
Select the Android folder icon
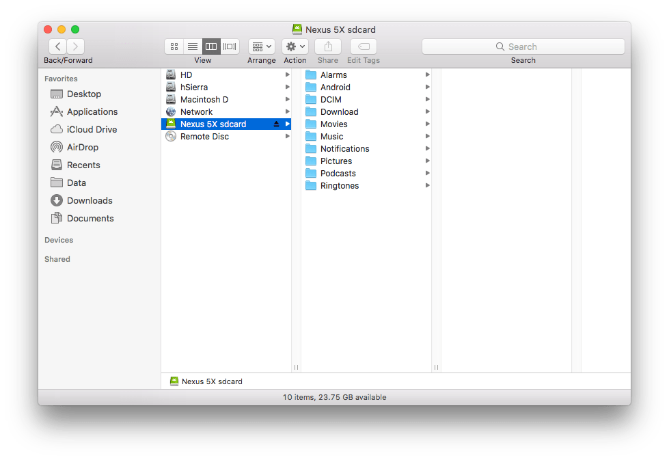coord(311,87)
